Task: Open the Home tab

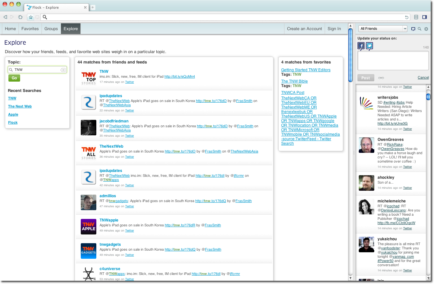Action: pos(10,28)
